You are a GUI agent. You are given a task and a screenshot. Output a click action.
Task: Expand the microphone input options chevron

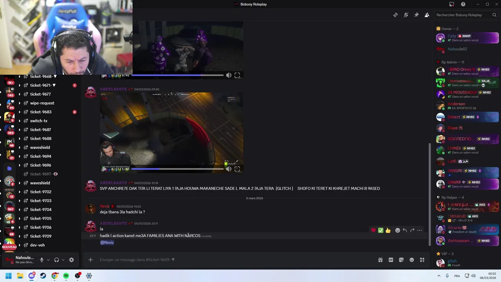point(48,260)
